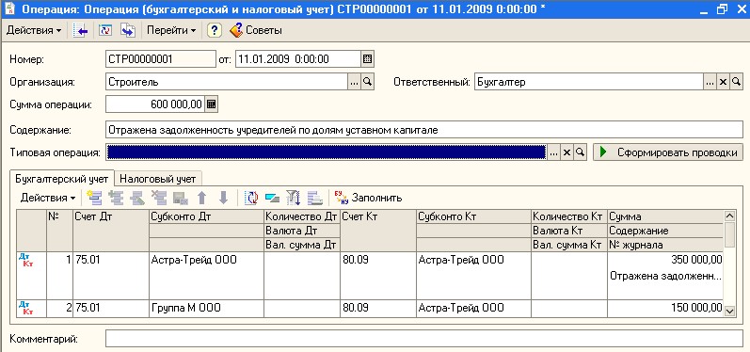Click Сформировать проводки button
Viewport: 750px width, 352px height.
tap(668, 152)
